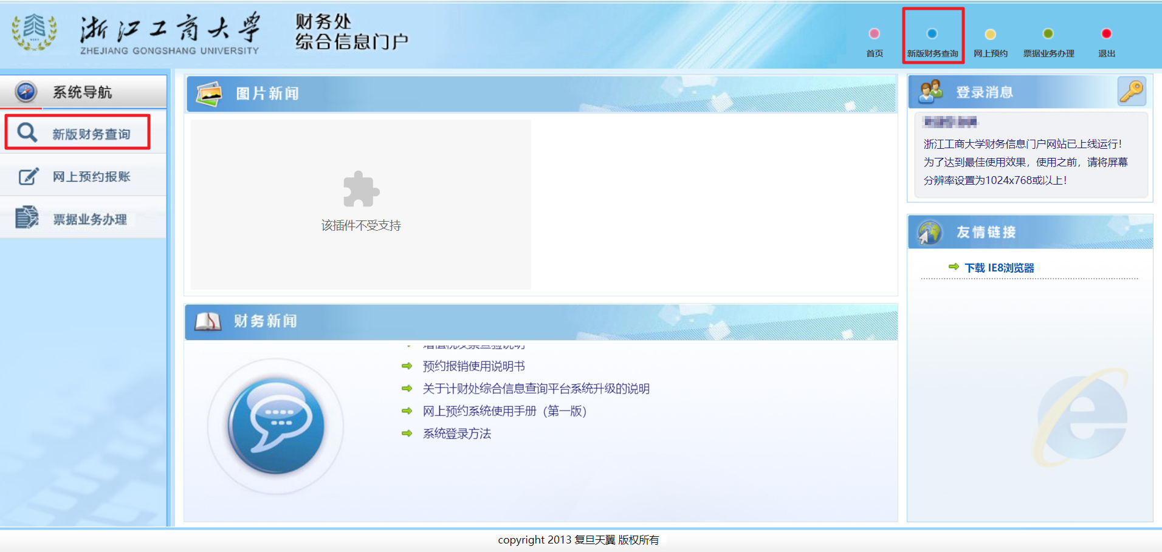1162x552 pixels.
Task: Click the red dot above 退出
Action: (1106, 34)
